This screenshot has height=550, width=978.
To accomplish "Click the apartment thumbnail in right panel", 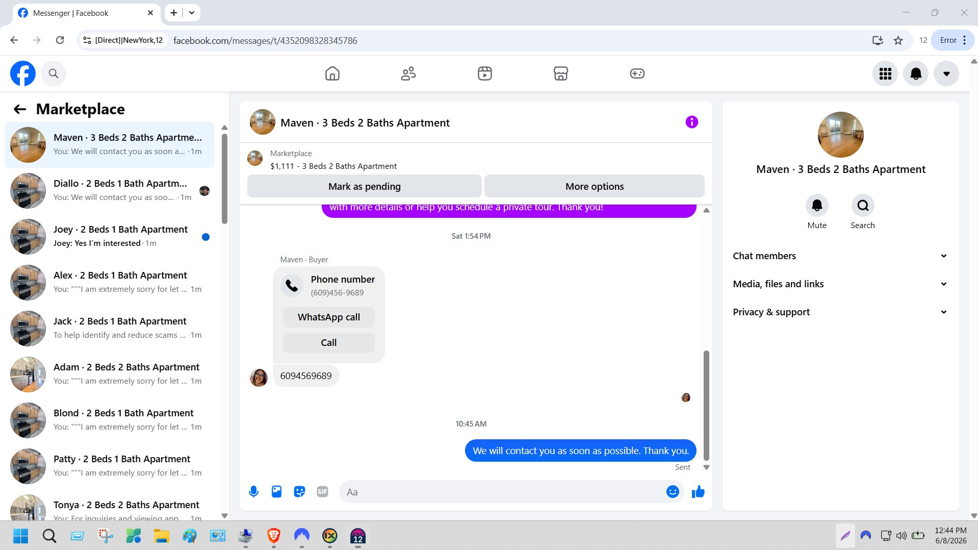I will point(840,135).
